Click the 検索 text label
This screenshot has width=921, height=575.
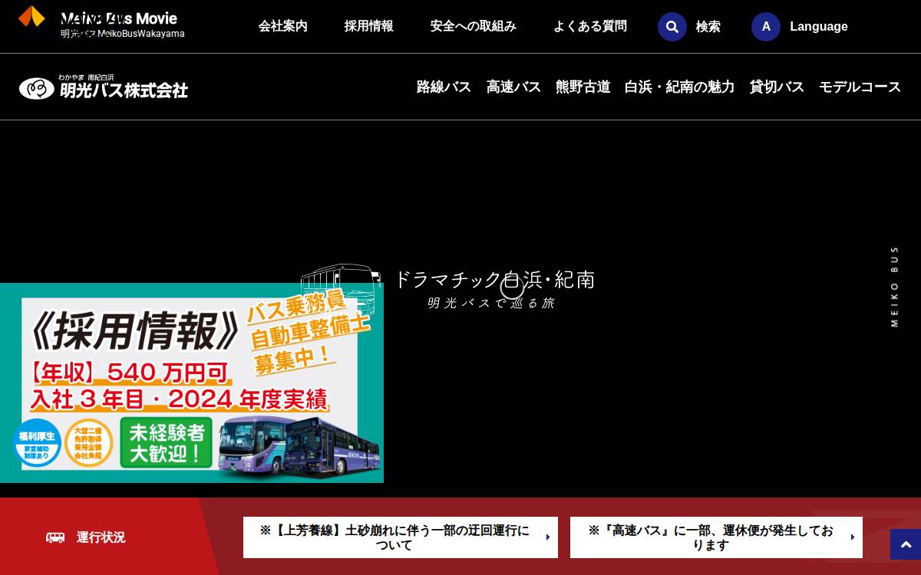pos(708,27)
